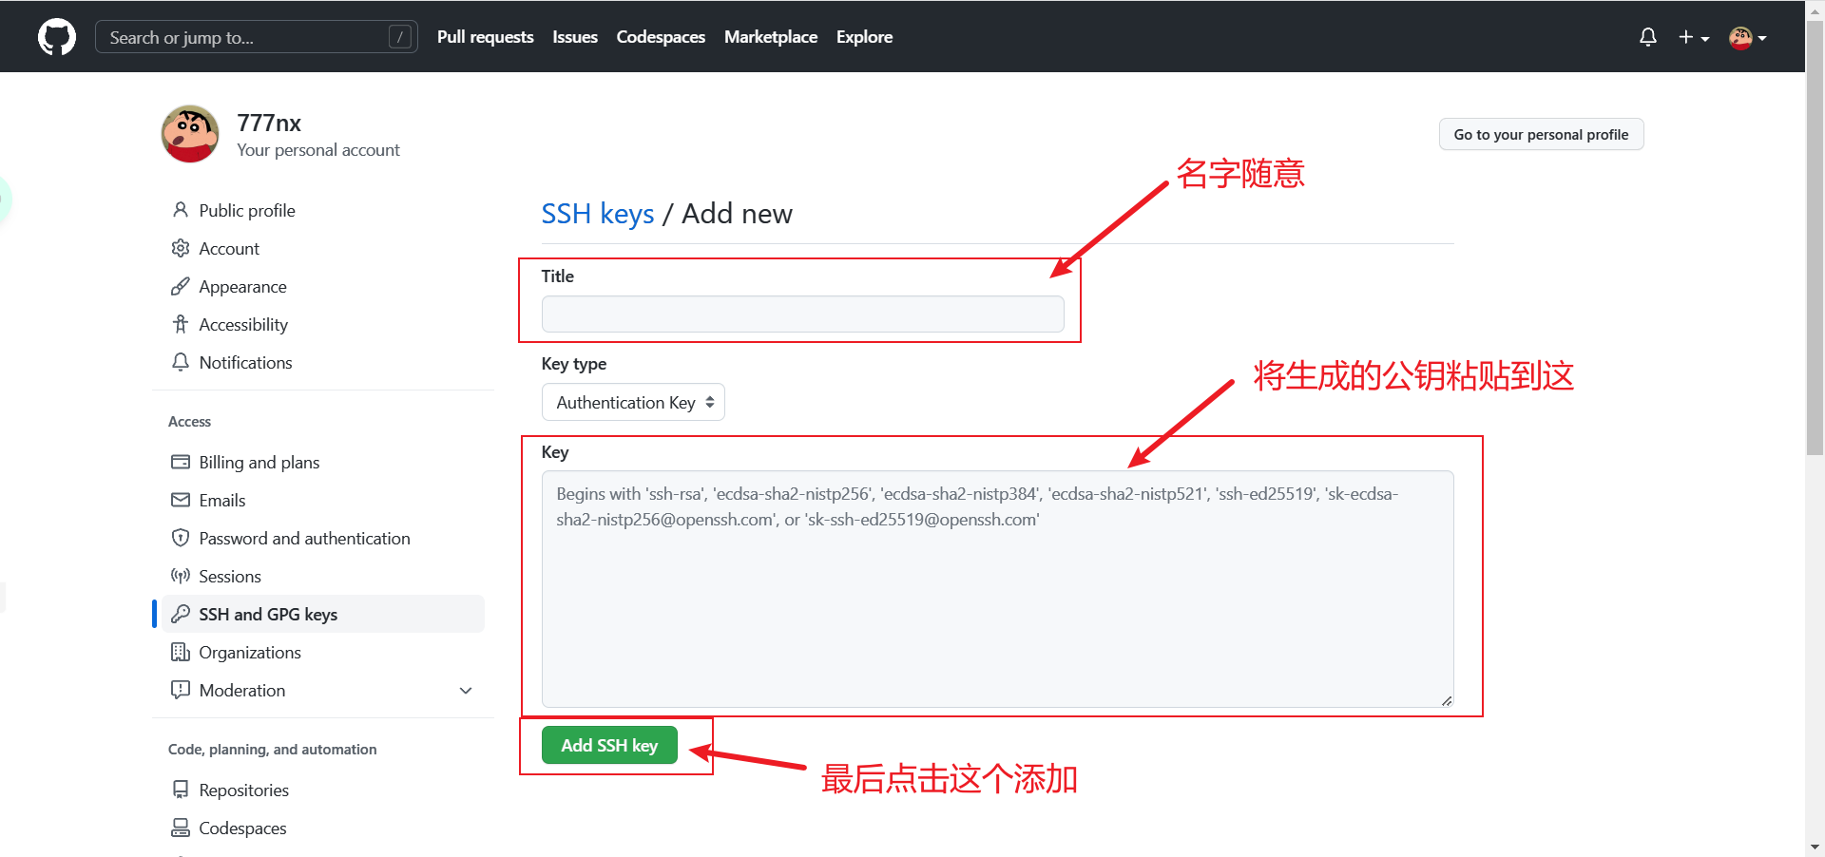
Task: Click the Billing credit card icon
Action: [181, 462]
